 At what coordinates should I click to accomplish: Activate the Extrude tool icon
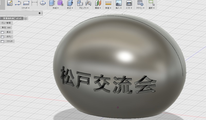tap(51, 3)
